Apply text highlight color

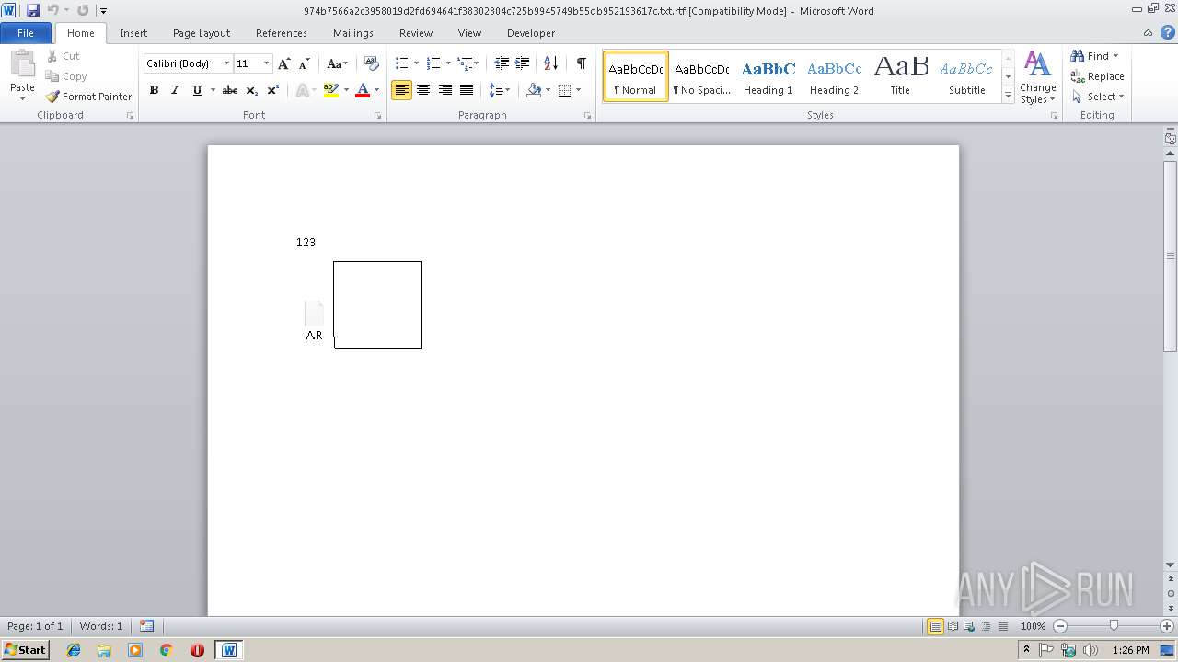pos(331,90)
